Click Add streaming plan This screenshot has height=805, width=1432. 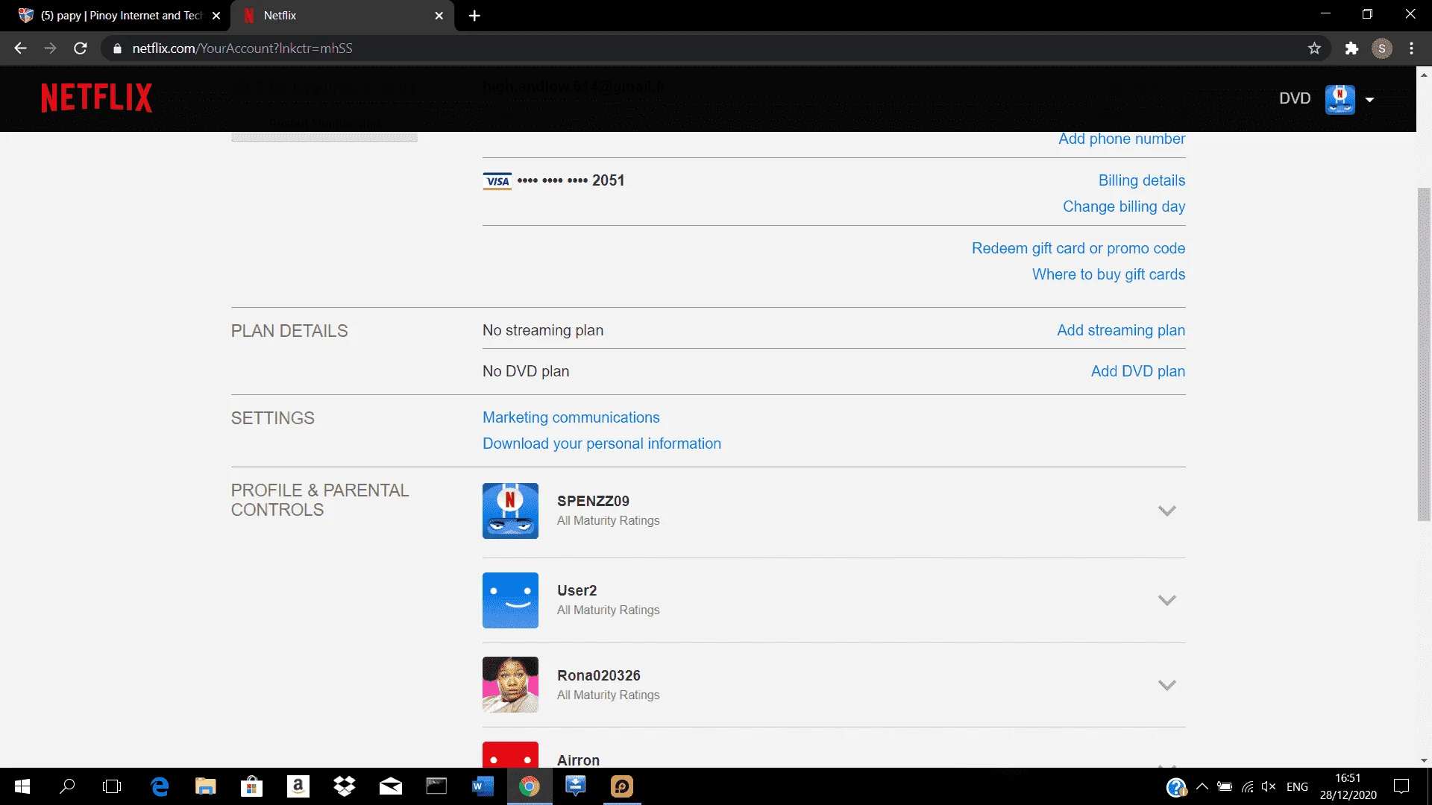1121,330
